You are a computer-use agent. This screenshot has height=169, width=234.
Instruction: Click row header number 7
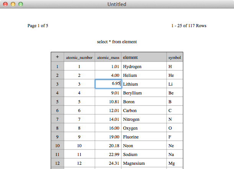pos(57,119)
